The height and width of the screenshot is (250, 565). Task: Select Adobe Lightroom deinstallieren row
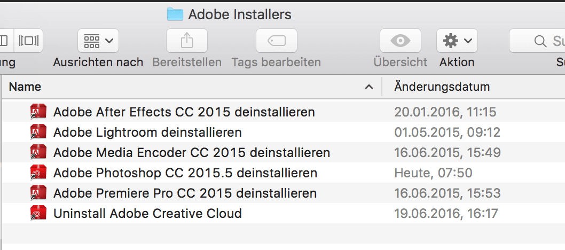[282, 132]
